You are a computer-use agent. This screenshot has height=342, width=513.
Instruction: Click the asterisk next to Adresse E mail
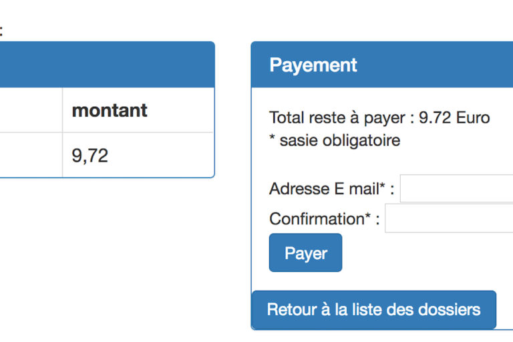pos(383,188)
